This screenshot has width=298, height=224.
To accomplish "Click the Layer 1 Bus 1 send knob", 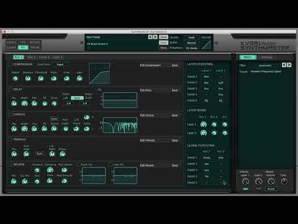I will [x=204, y=124].
